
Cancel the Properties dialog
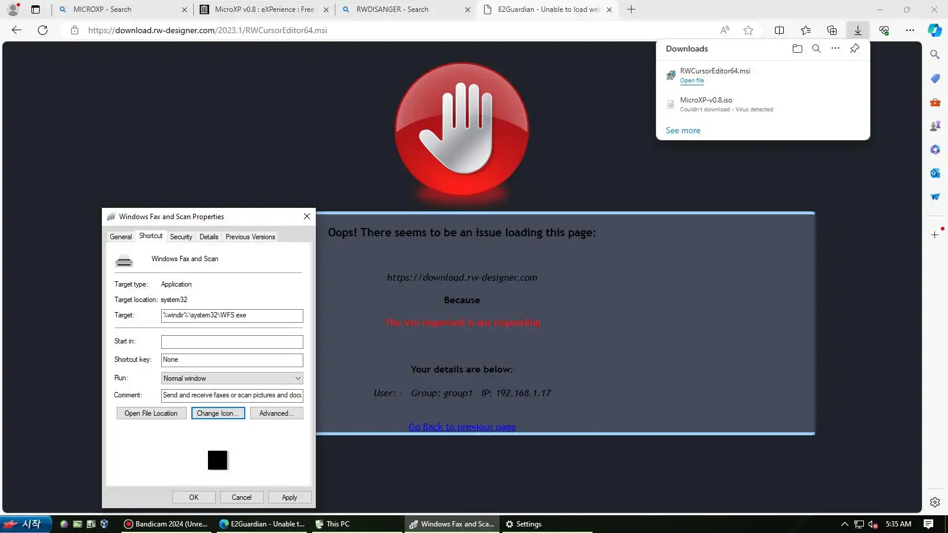click(x=242, y=497)
